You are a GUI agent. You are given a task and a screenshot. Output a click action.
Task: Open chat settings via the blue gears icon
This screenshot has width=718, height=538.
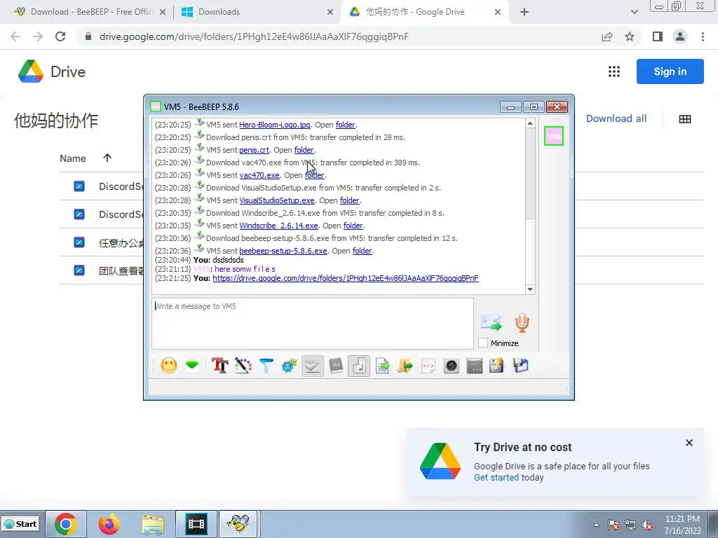[x=290, y=366]
